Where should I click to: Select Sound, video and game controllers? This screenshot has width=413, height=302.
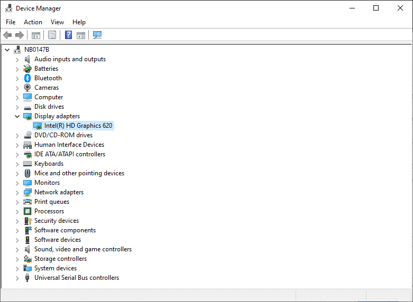83,249
